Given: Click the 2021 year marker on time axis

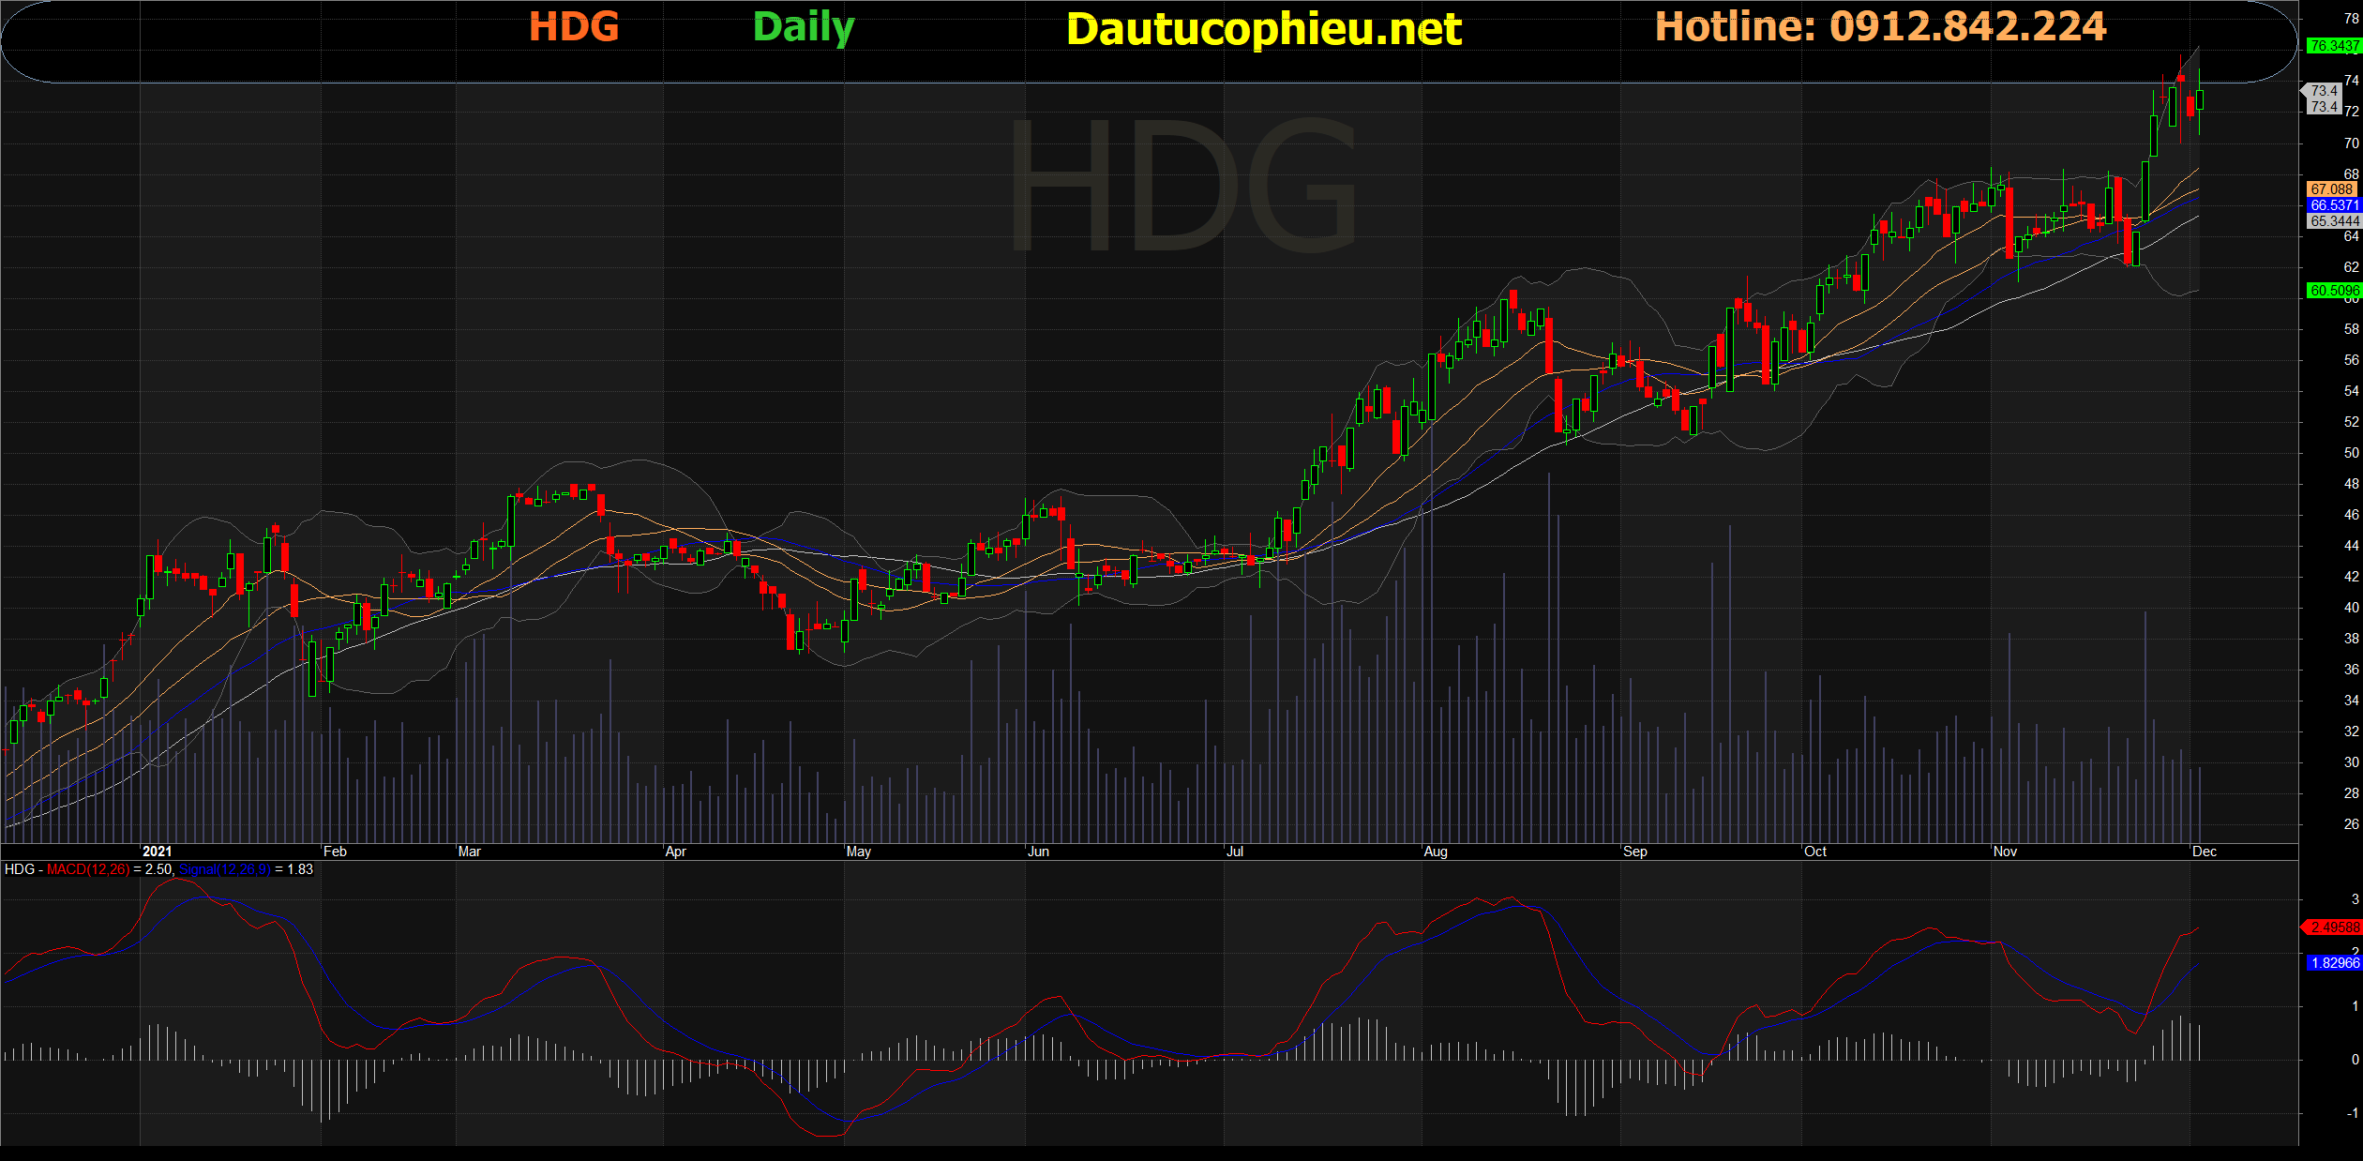Looking at the screenshot, I should tap(157, 852).
